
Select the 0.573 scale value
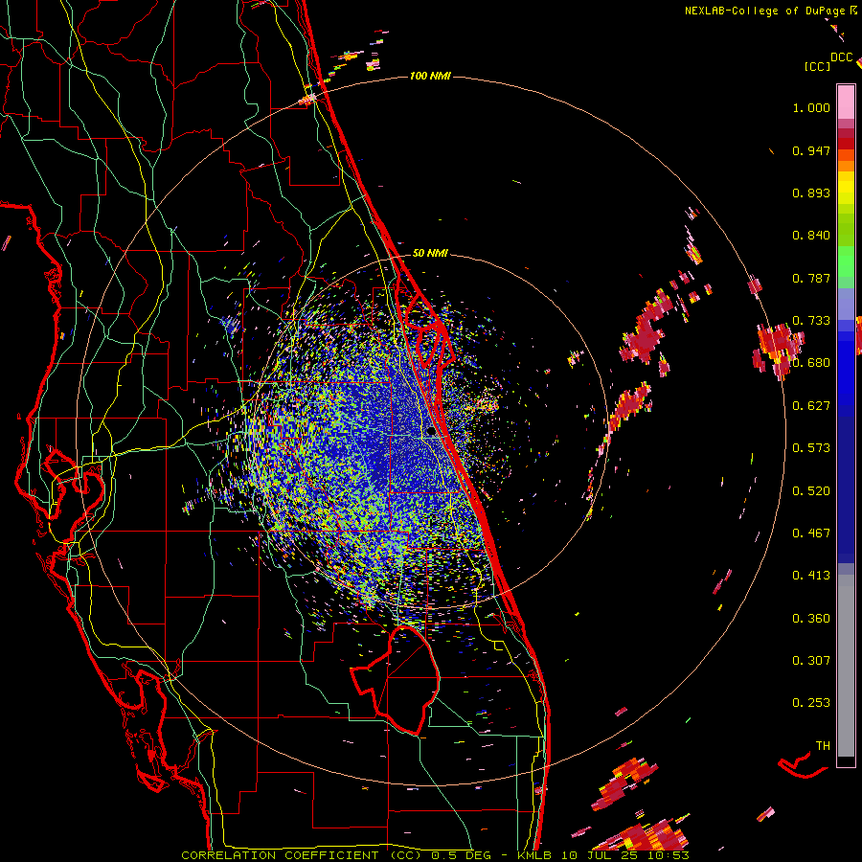(811, 448)
